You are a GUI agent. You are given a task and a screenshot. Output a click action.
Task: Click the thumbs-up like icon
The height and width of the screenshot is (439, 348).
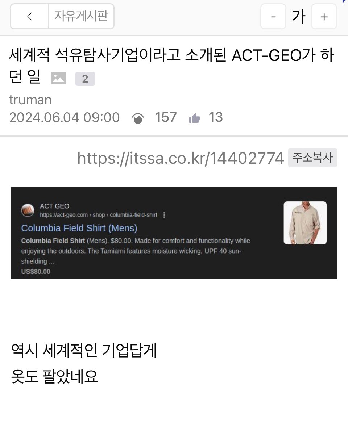pos(195,118)
